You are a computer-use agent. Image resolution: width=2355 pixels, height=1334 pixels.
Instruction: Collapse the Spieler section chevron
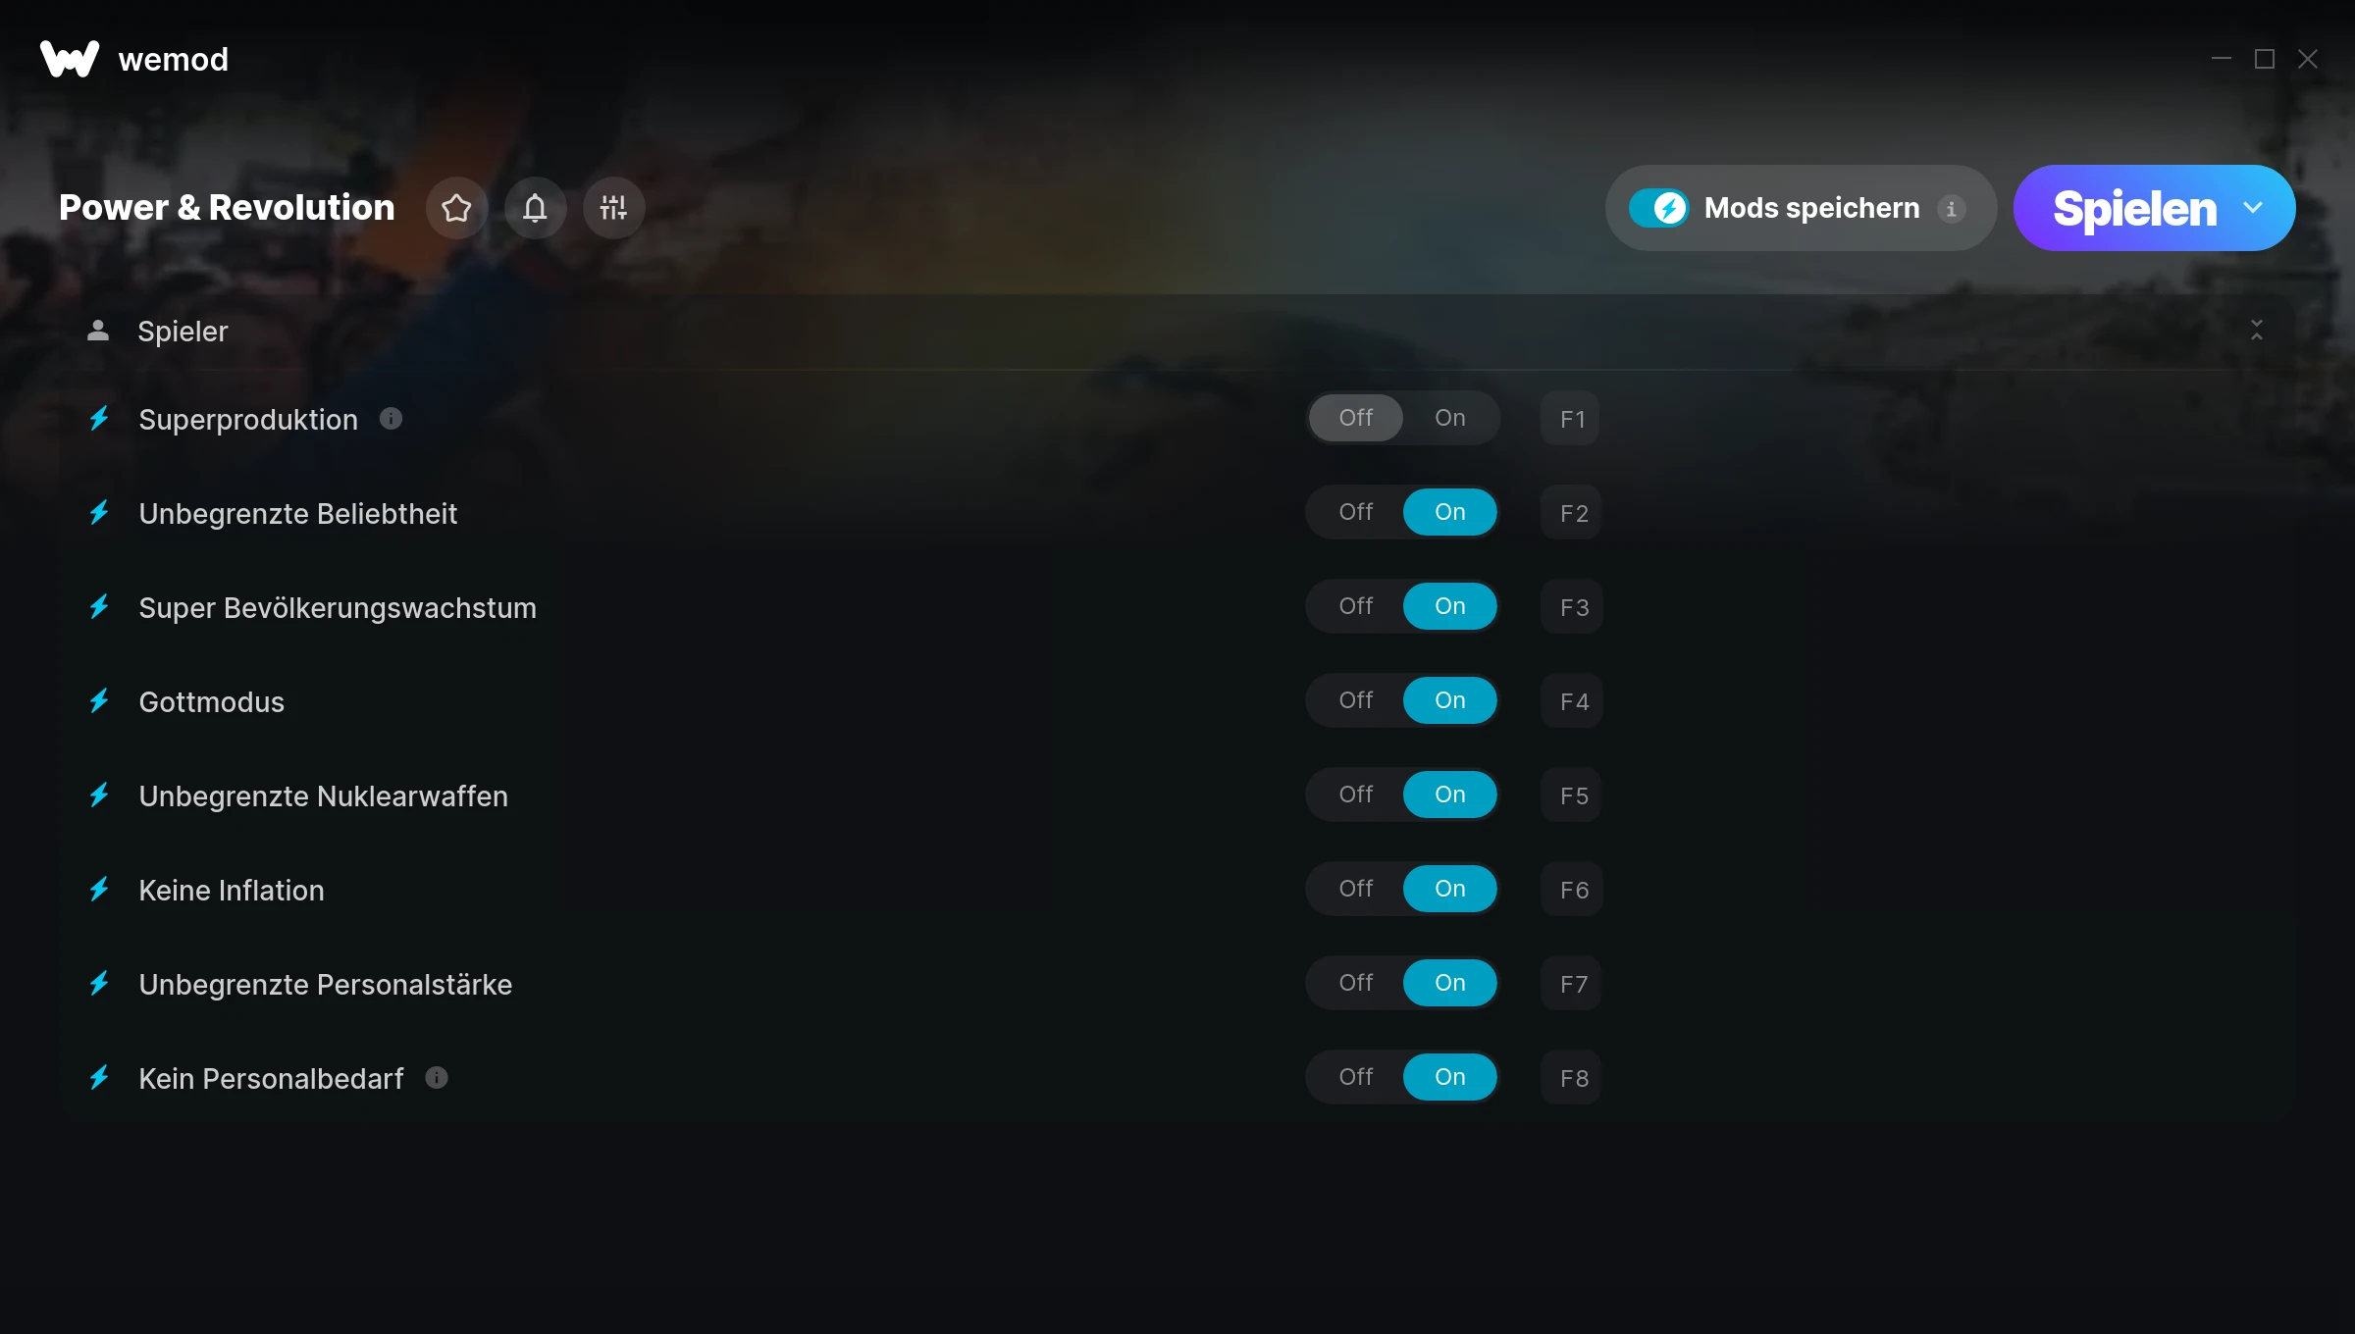coord(2256,331)
